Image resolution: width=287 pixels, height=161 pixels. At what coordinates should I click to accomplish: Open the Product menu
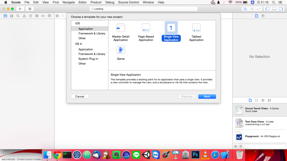tap(96, 3)
